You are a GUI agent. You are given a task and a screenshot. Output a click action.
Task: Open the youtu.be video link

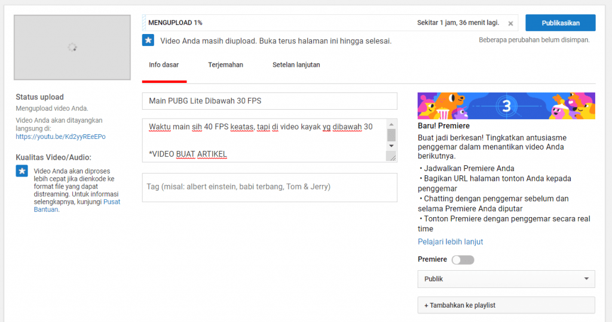60,137
